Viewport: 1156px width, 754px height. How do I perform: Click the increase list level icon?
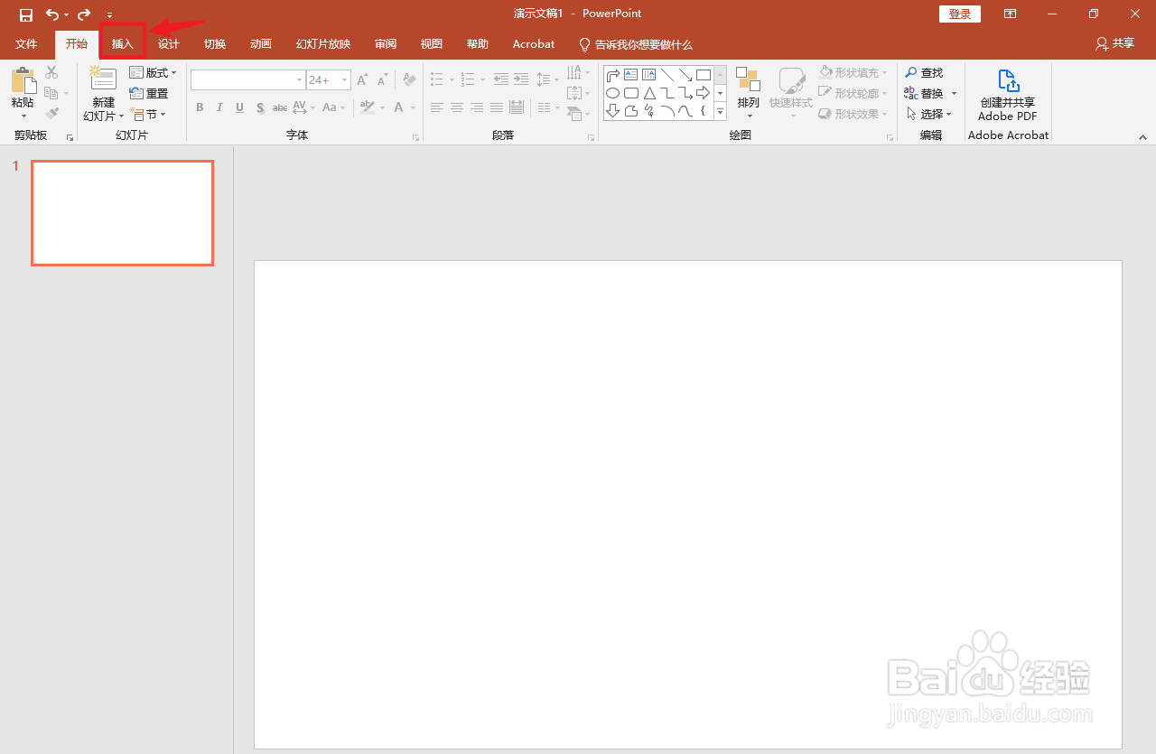pyautogui.click(x=520, y=79)
